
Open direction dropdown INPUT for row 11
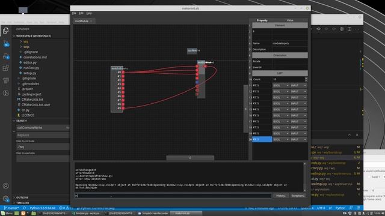coord(298,85)
